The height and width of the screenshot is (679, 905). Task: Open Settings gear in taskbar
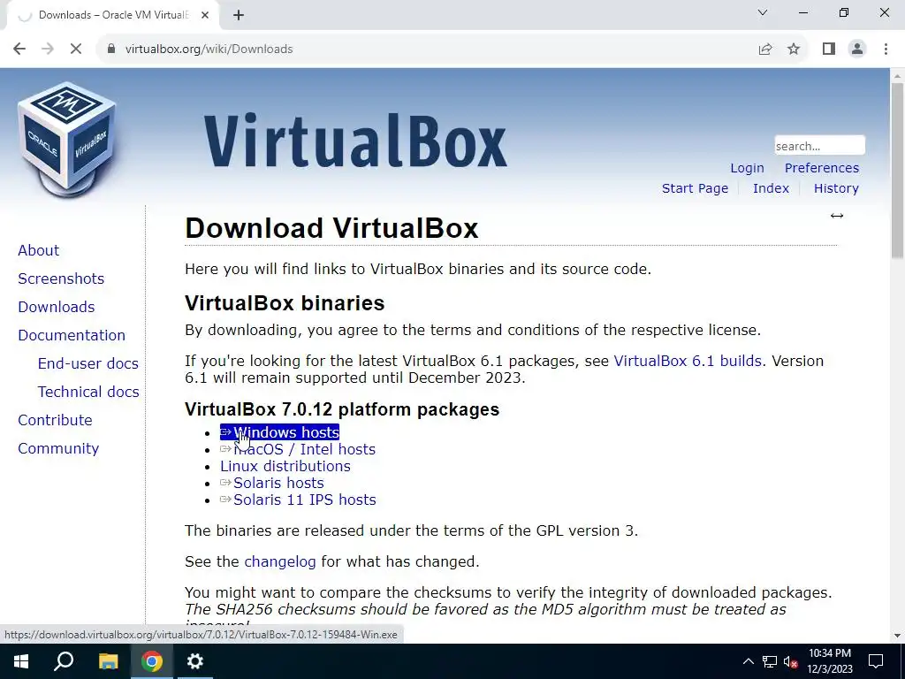click(195, 661)
